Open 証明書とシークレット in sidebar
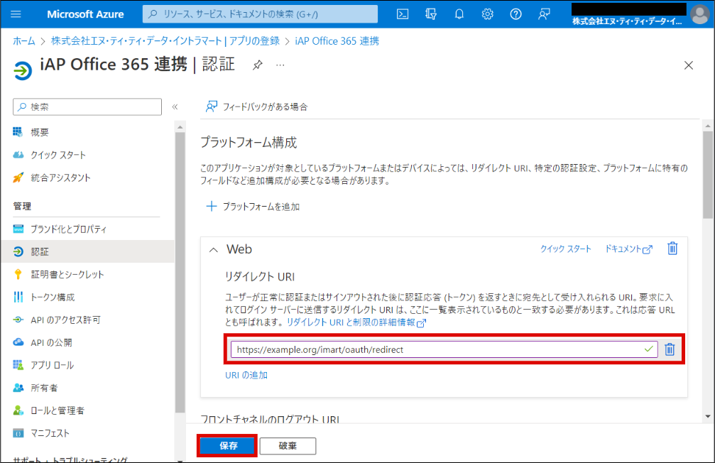This screenshot has width=715, height=463. pos(67,274)
